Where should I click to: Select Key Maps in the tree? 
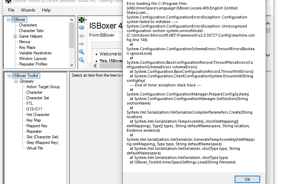(x=27, y=47)
